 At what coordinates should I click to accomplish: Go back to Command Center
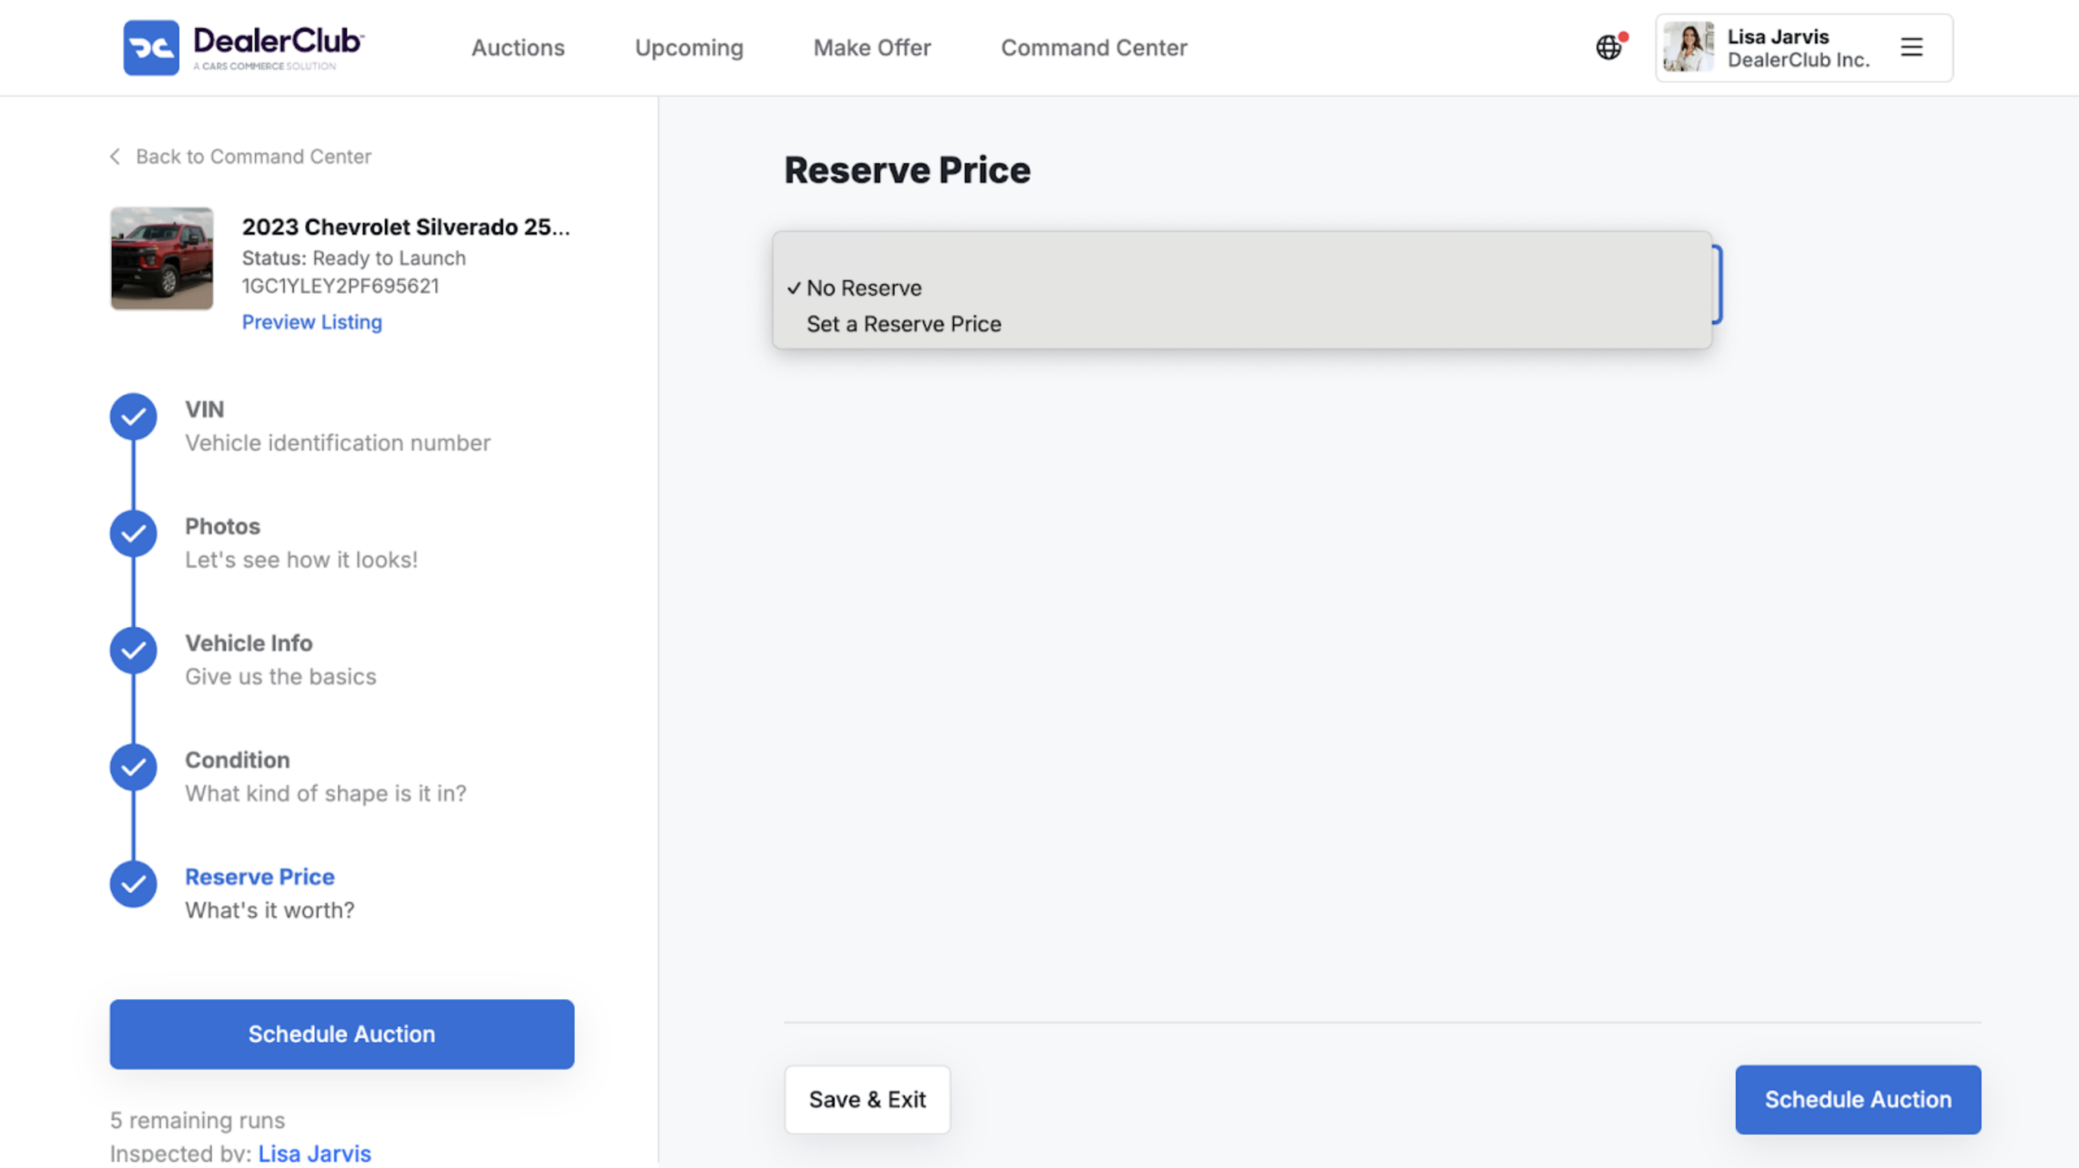(253, 156)
